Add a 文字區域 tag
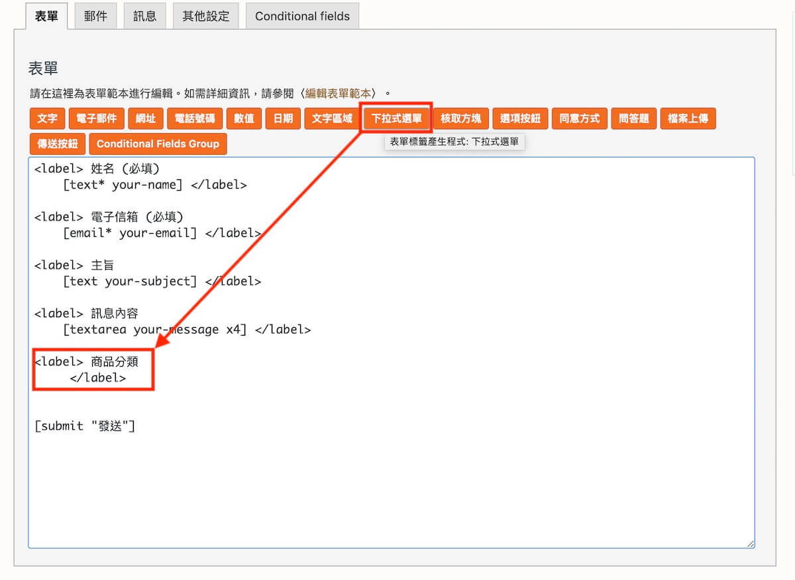Image resolution: width=795 pixels, height=580 pixels. (332, 119)
